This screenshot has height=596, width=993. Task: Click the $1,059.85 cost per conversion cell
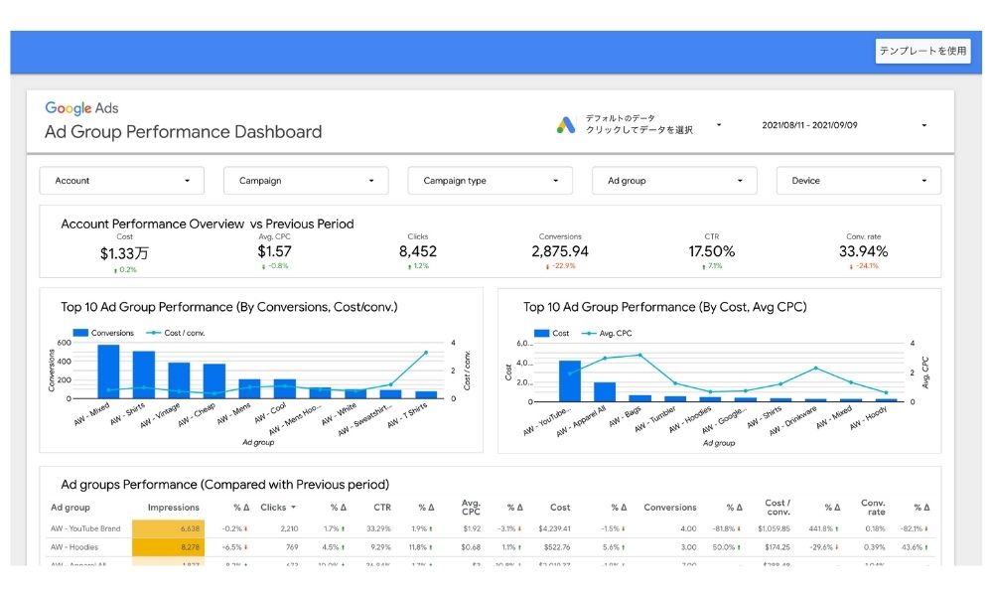point(774,528)
